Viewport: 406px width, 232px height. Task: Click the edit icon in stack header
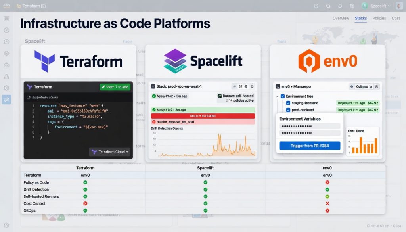click(234, 86)
